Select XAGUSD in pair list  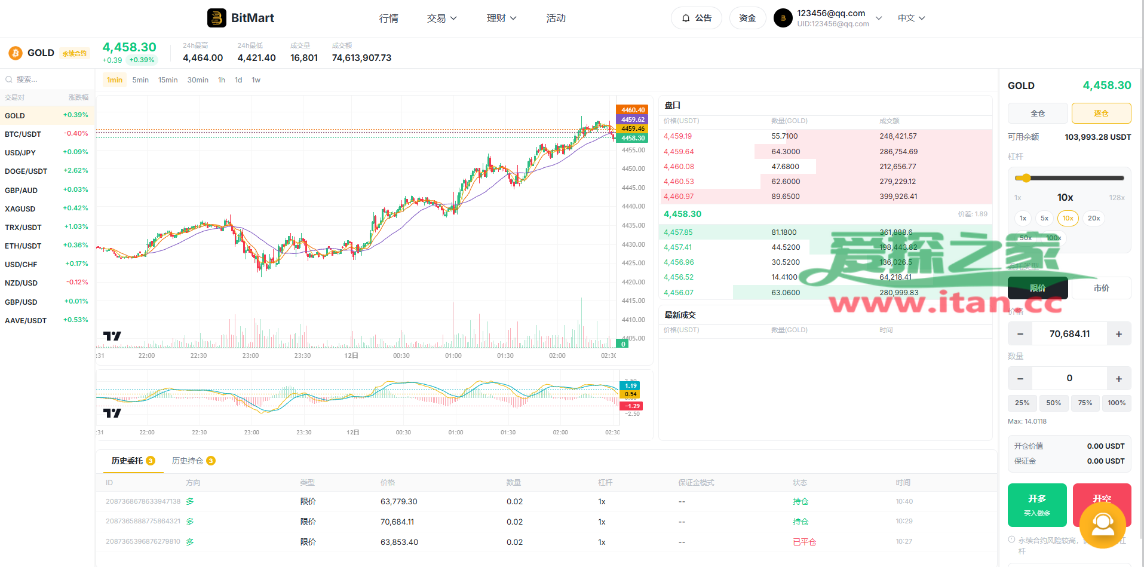coord(47,209)
